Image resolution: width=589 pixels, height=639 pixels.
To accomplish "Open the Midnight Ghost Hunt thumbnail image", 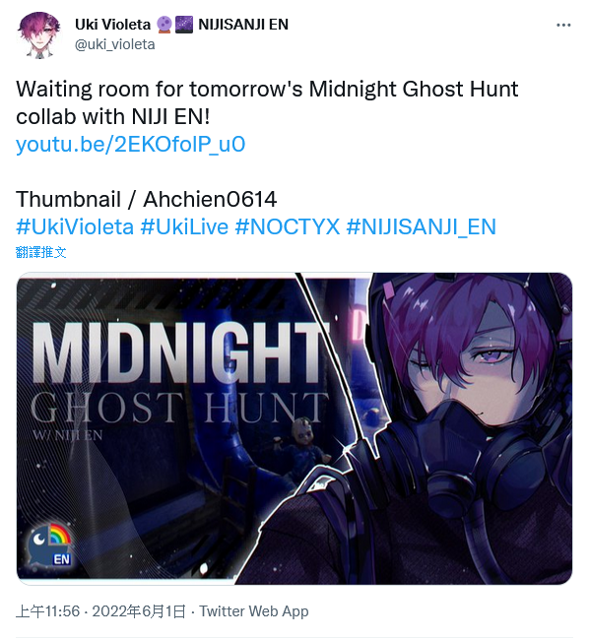I will [294, 428].
